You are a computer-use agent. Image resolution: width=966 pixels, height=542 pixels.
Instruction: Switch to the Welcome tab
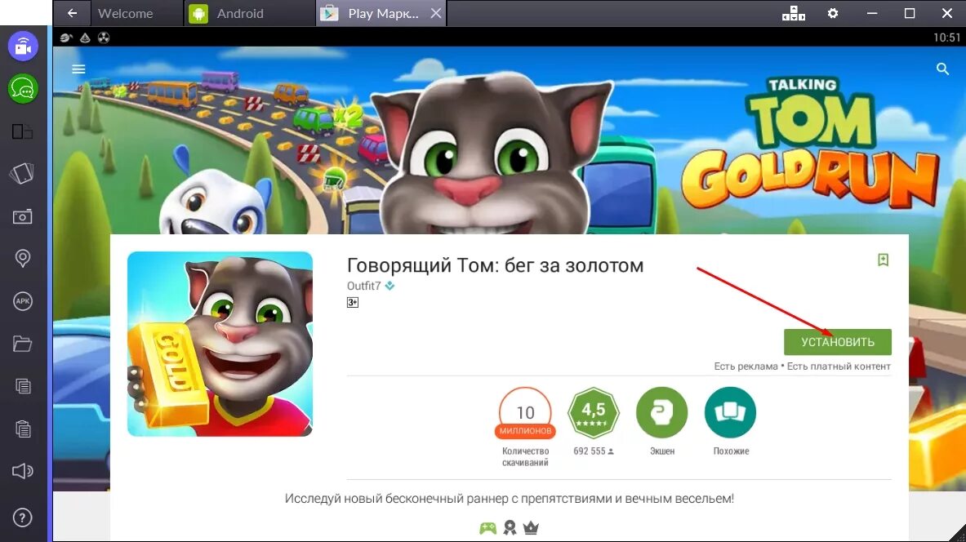pos(125,13)
